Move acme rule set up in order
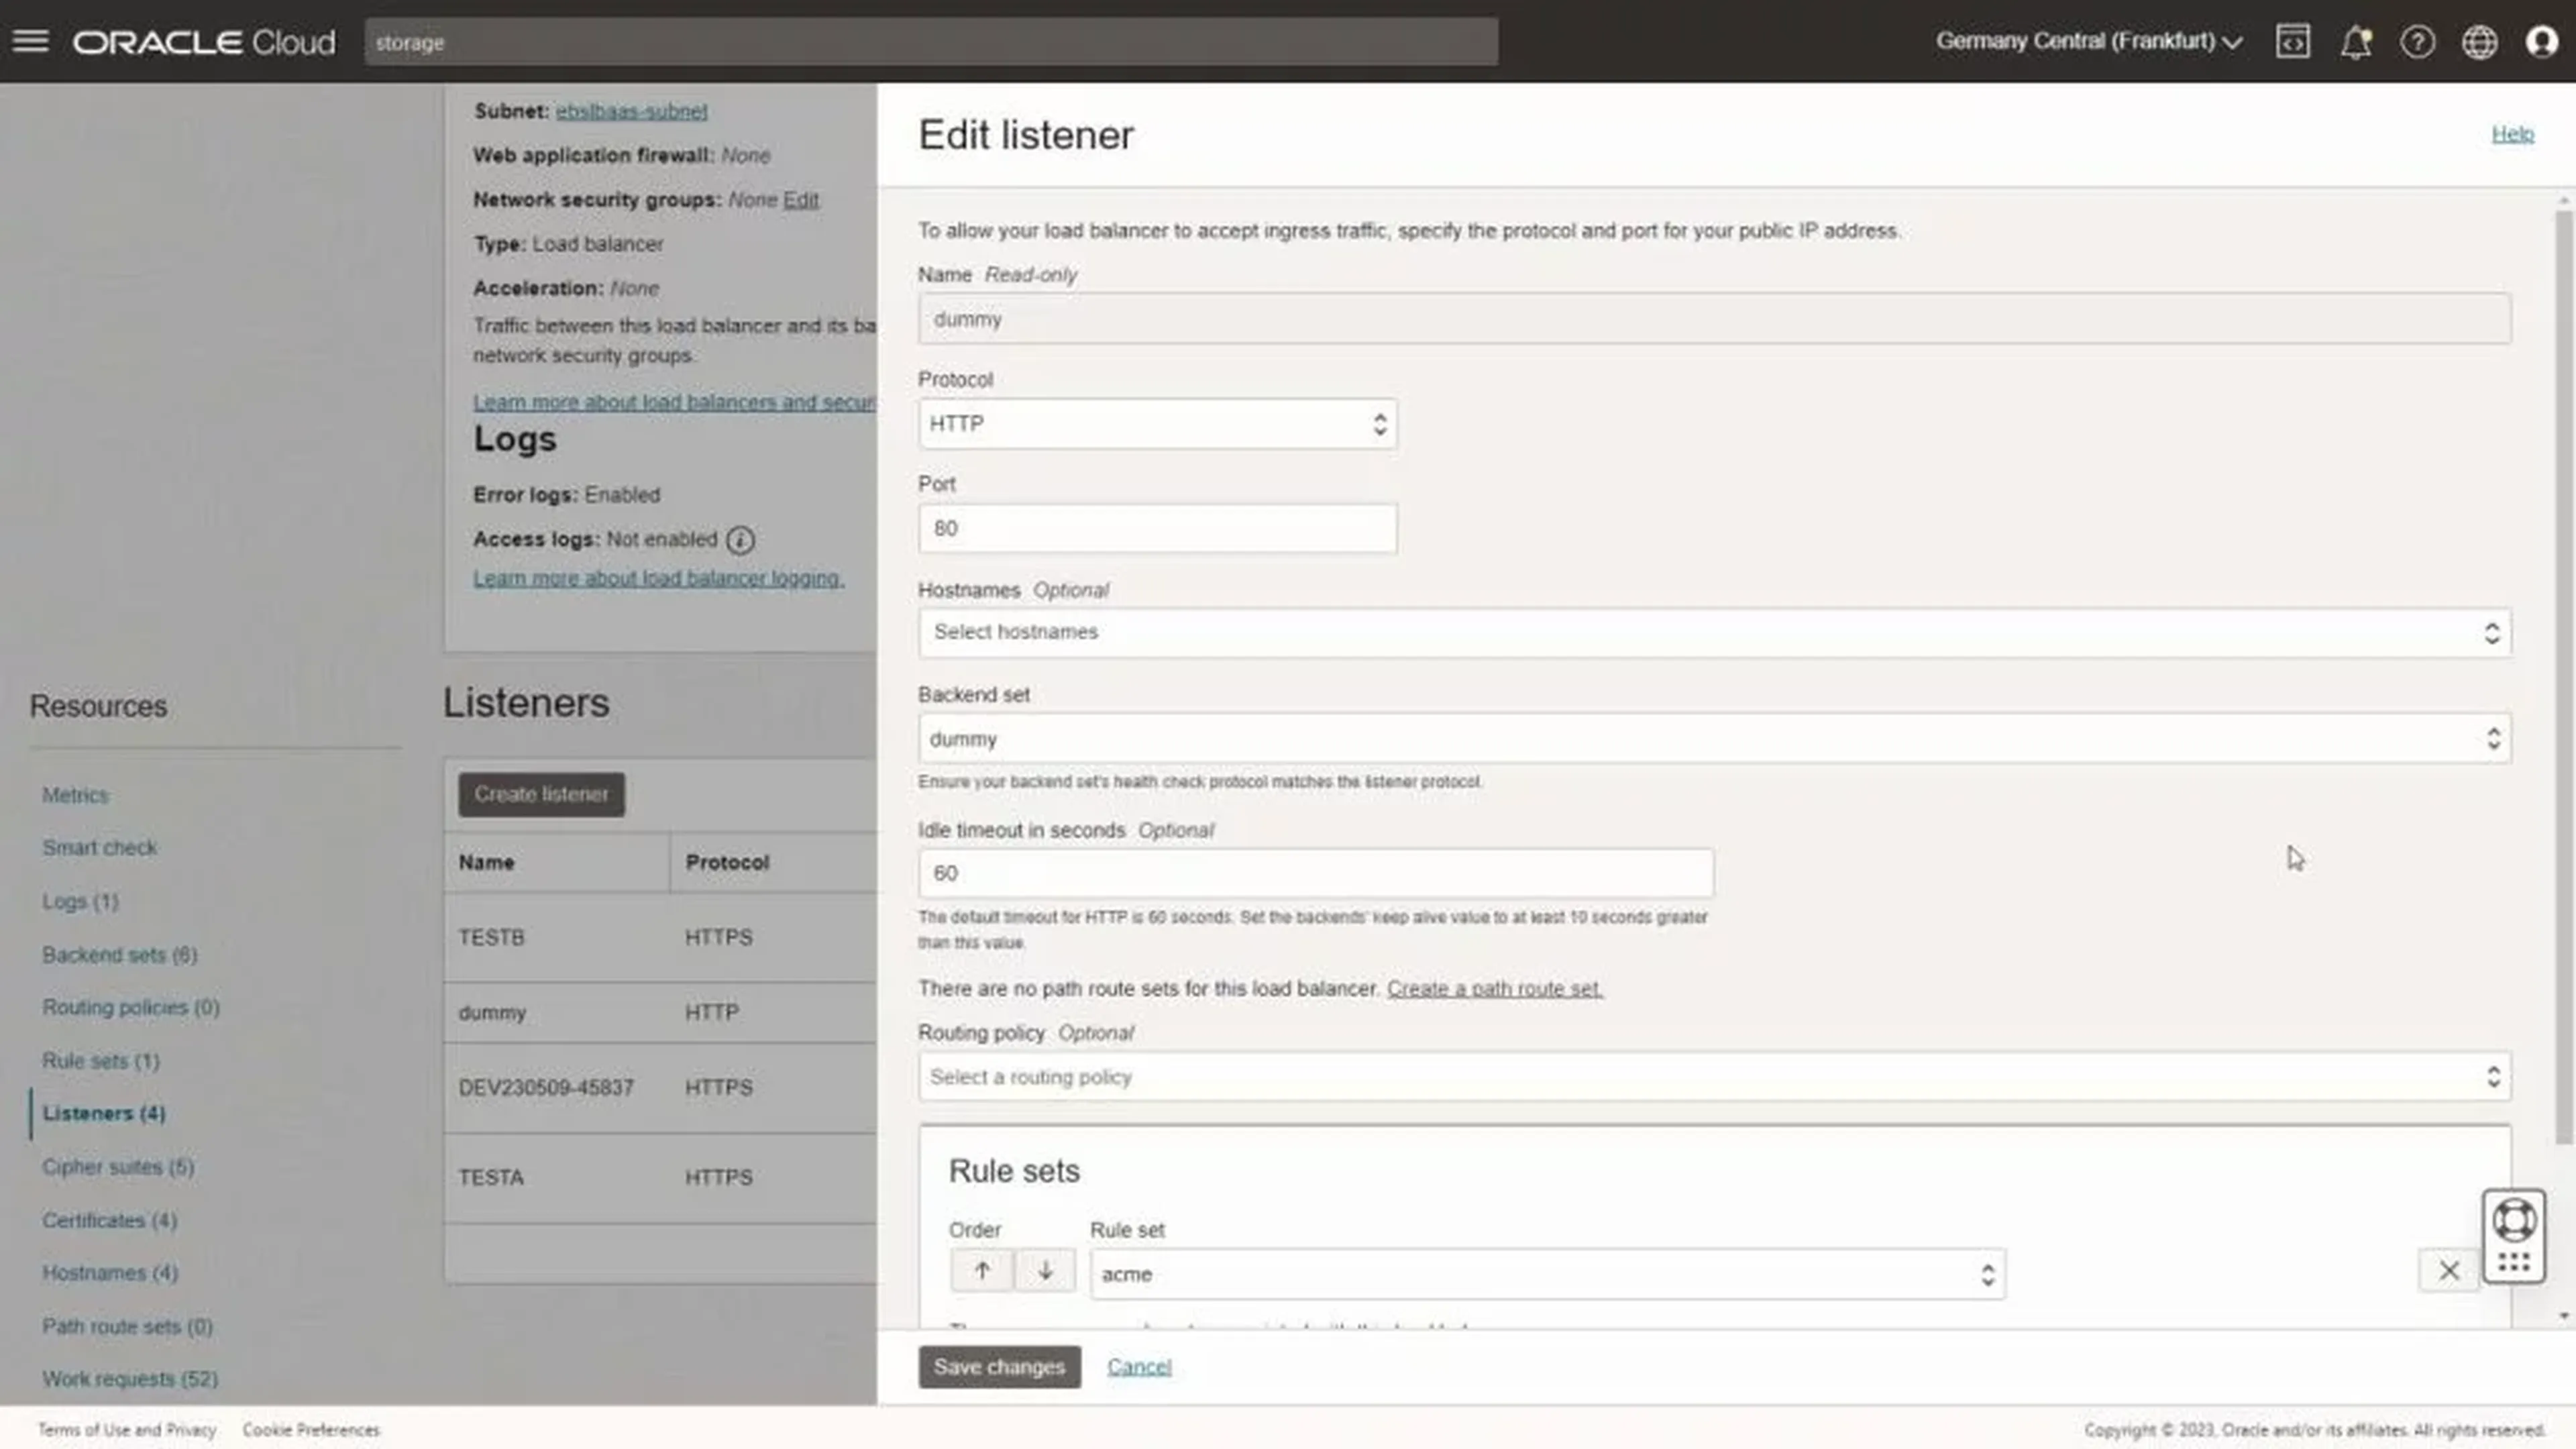 click(982, 1270)
